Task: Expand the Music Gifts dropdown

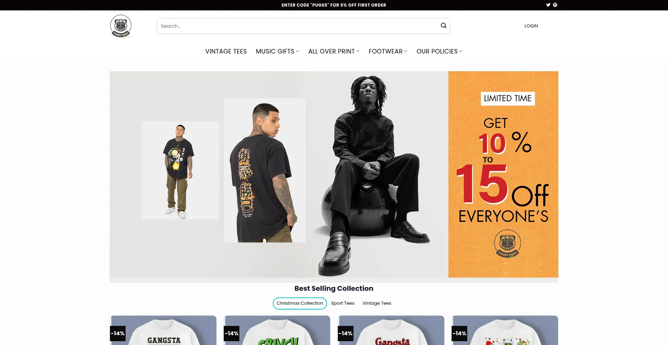Action: 277,51
